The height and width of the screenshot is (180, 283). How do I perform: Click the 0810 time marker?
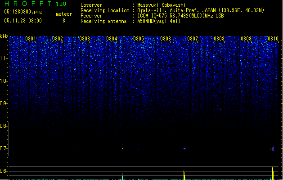pyautogui.click(x=273, y=39)
